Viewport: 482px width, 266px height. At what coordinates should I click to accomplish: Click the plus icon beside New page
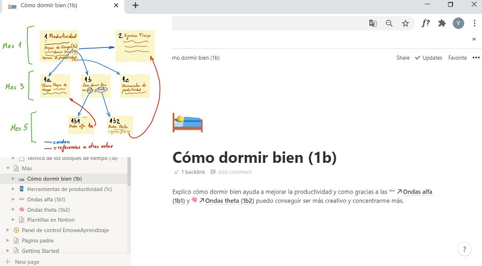coord(8,262)
